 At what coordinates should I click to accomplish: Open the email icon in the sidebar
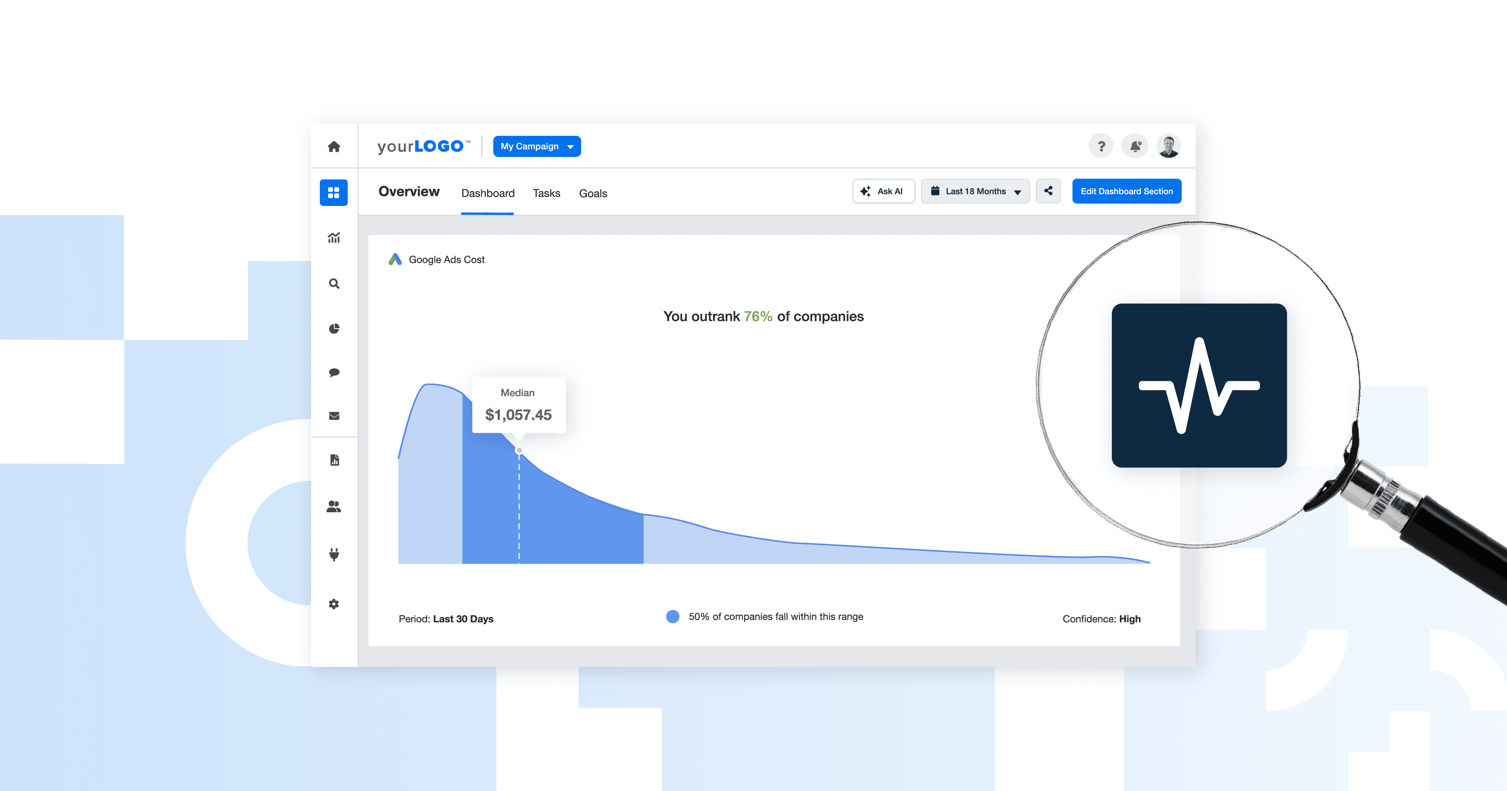click(x=334, y=416)
